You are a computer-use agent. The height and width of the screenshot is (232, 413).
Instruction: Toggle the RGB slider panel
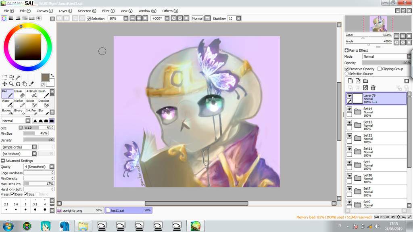(11, 19)
